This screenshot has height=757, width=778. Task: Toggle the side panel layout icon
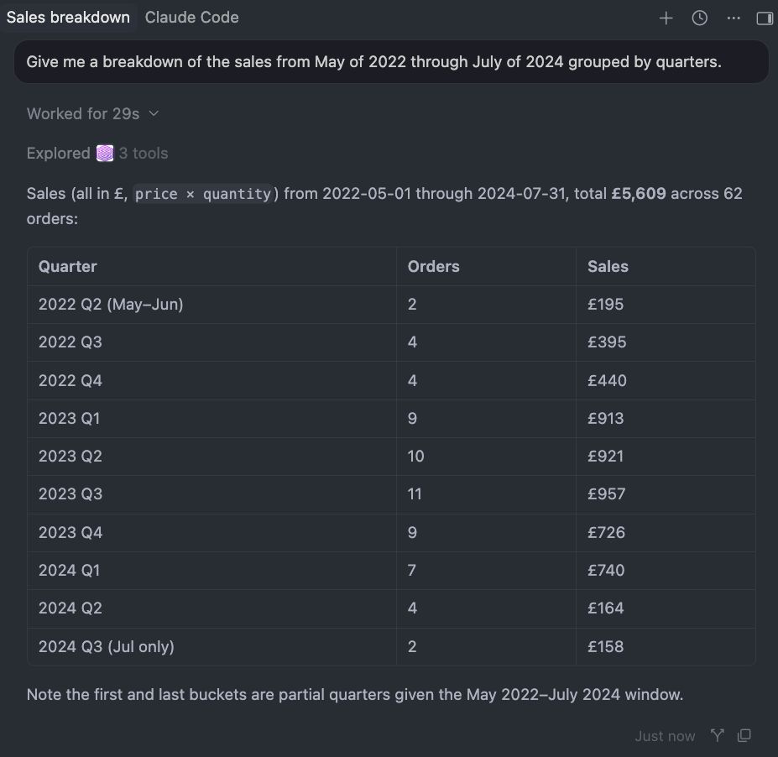(765, 18)
